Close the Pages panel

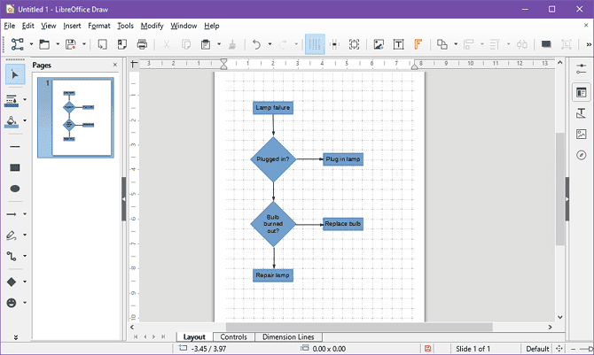point(114,66)
